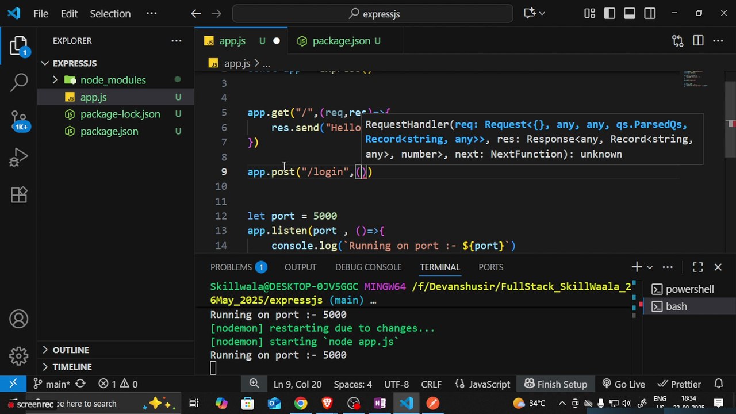736x414 pixels.
Task: Click the main* branch status item
Action: click(x=52, y=384)
